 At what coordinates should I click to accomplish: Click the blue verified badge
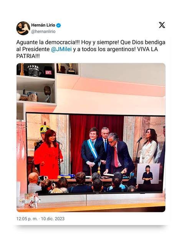[x=58, y=25]
